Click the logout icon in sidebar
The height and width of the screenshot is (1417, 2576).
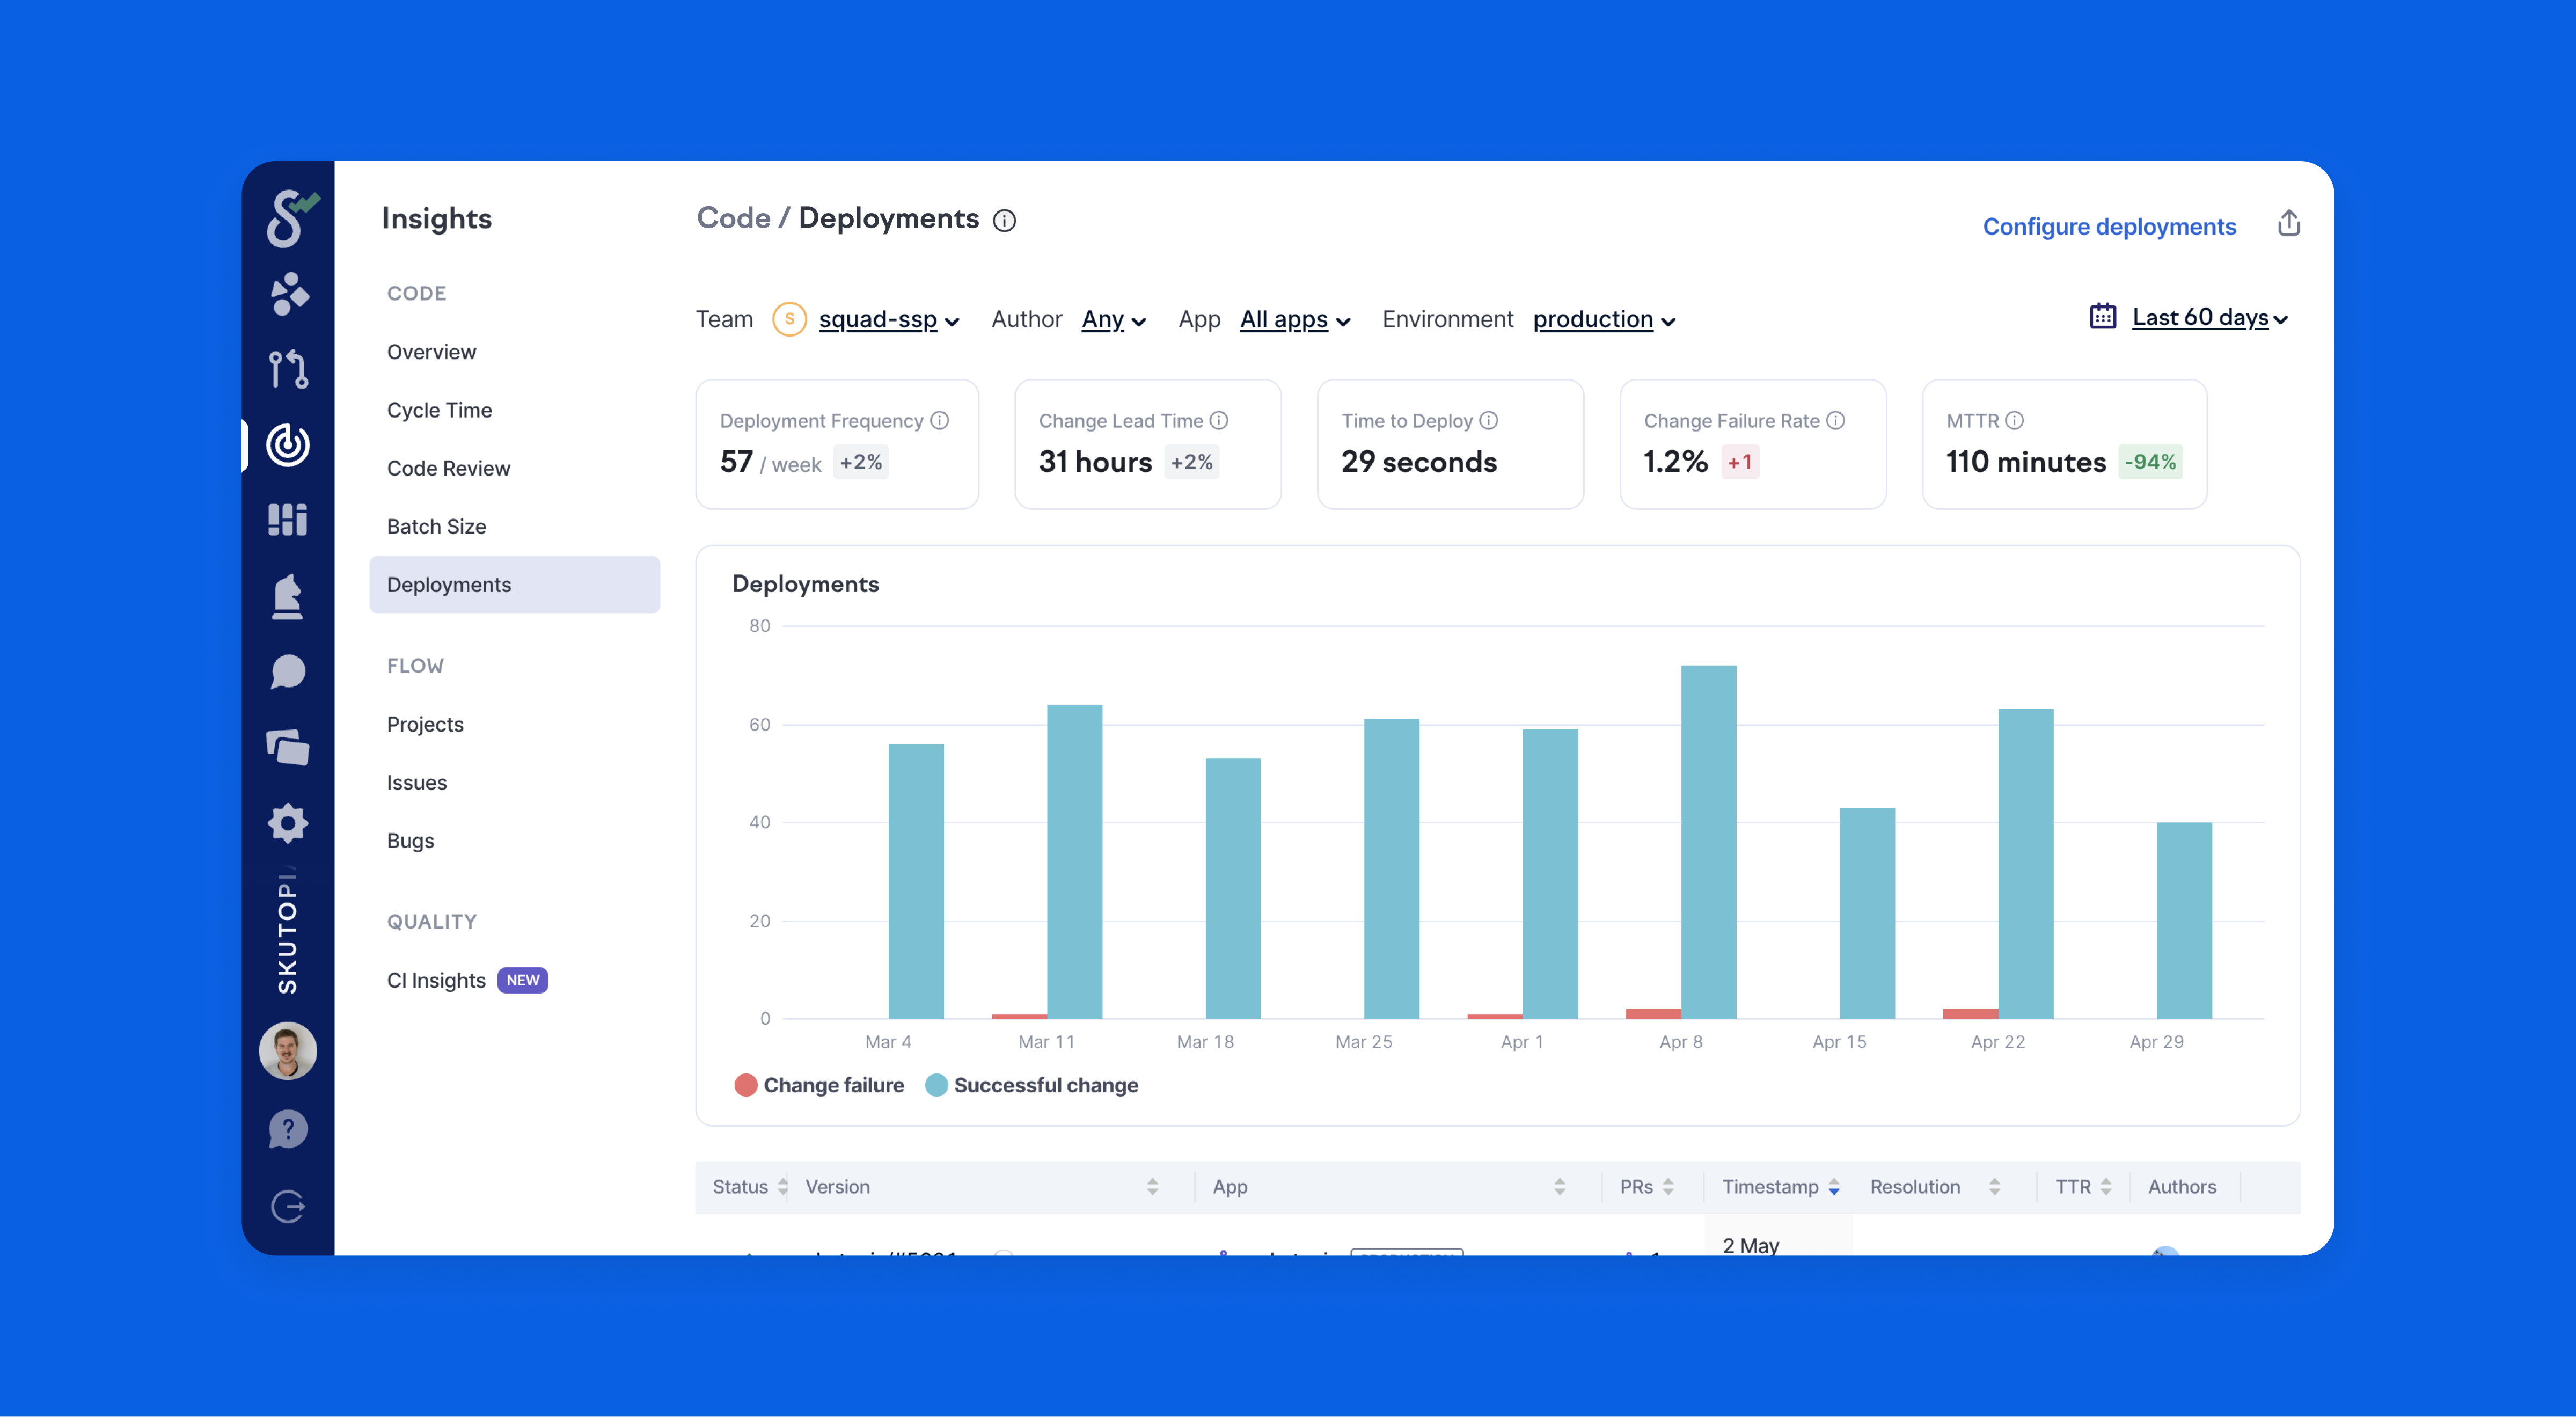(x=288, y=1206)
